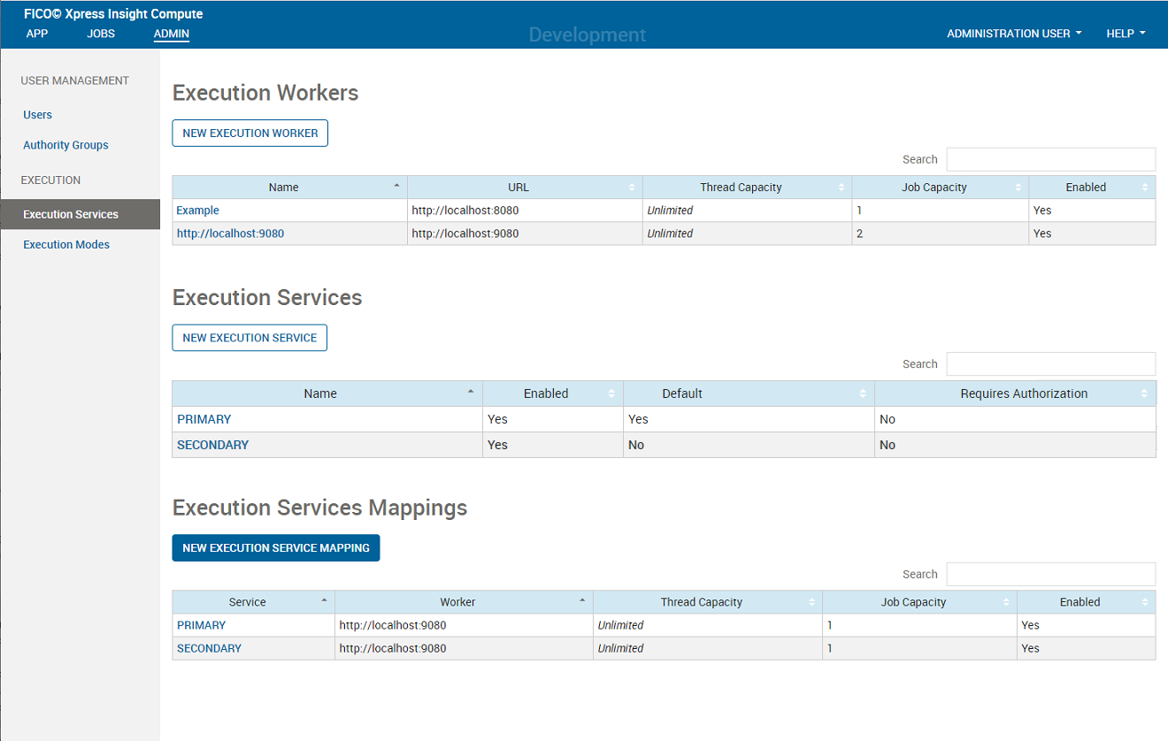The width and height of the screenshot is (1168, 741).
Task: Sort Services by Requires Authorization
Action: tap(1015, 393)
